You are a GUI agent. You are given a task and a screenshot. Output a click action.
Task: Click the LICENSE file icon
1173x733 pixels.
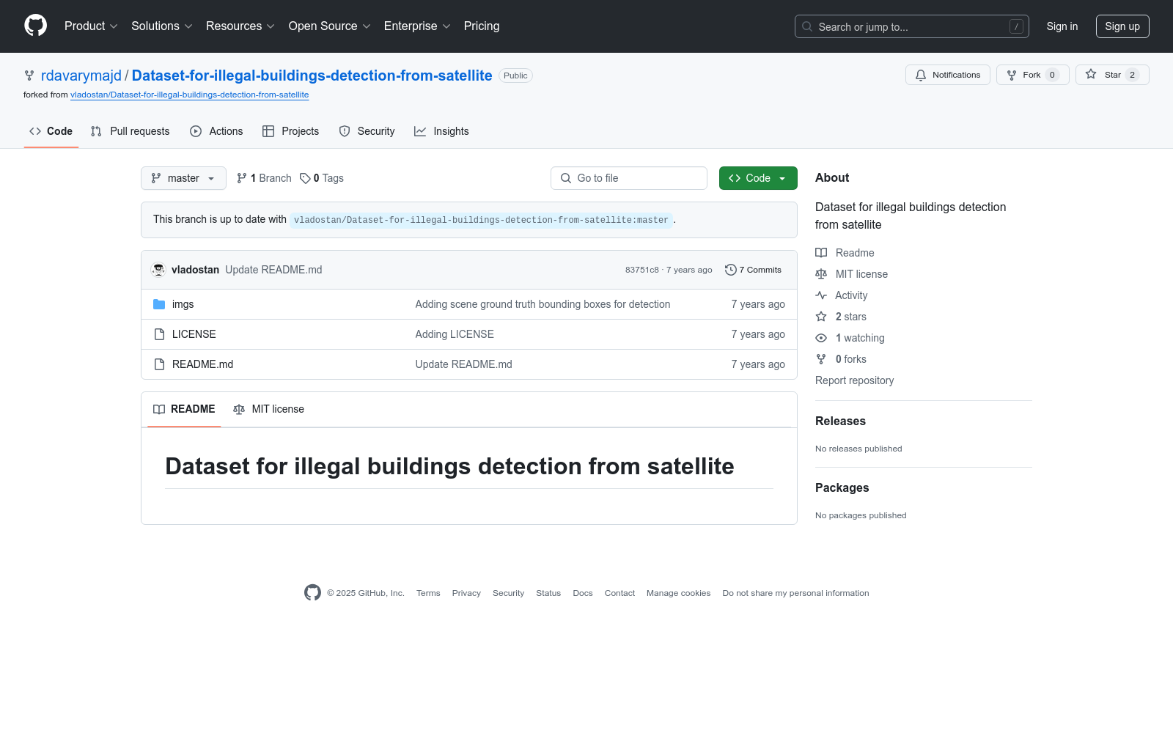[159, 334]
